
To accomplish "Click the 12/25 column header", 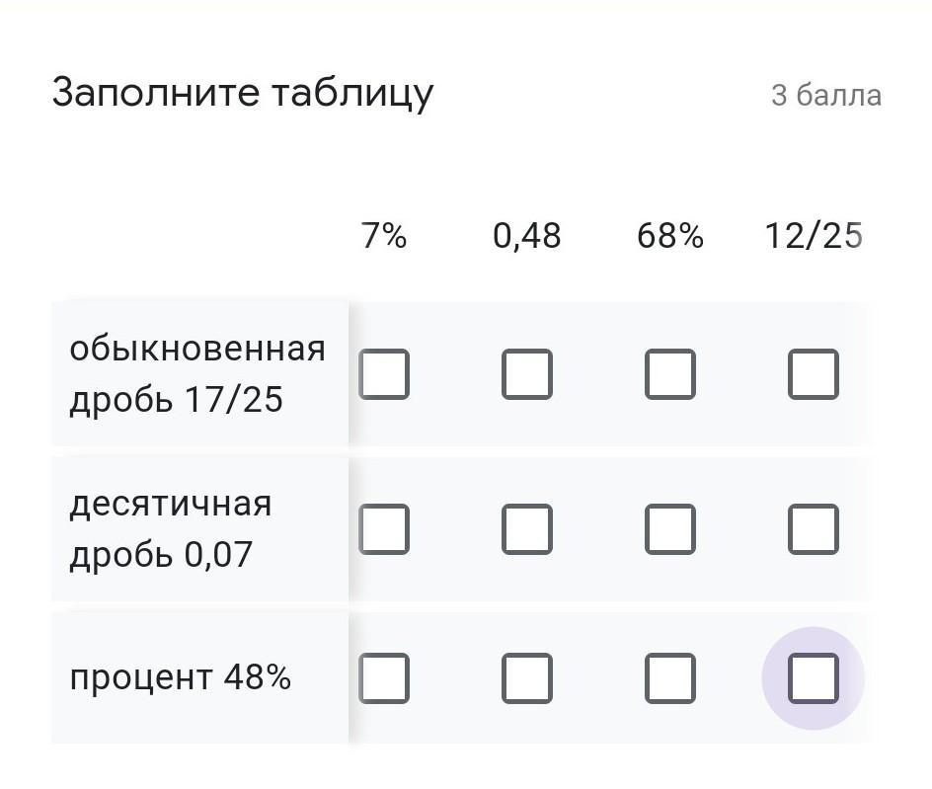I will coord(814,235).
